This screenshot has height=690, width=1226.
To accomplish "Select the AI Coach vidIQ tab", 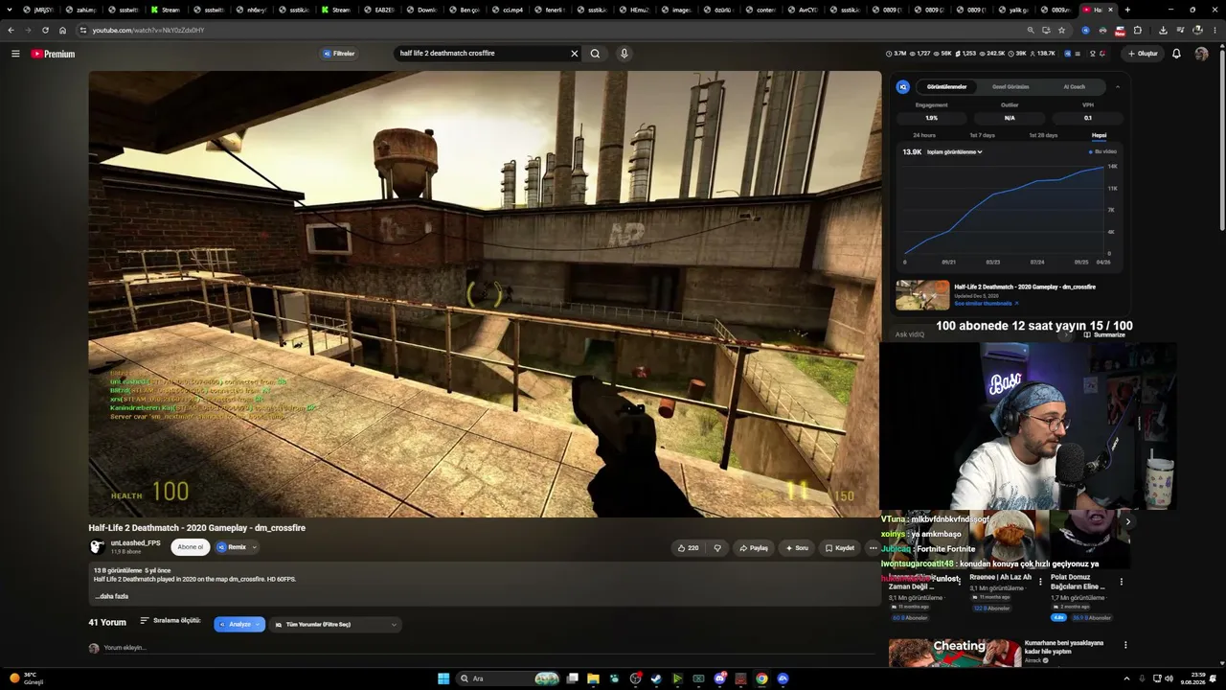I will [1075, 87].
